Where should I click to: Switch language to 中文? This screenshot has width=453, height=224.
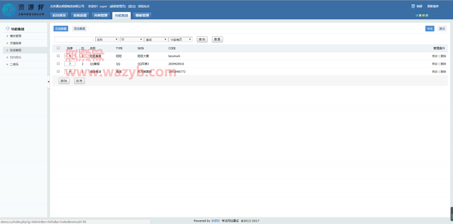430,29
